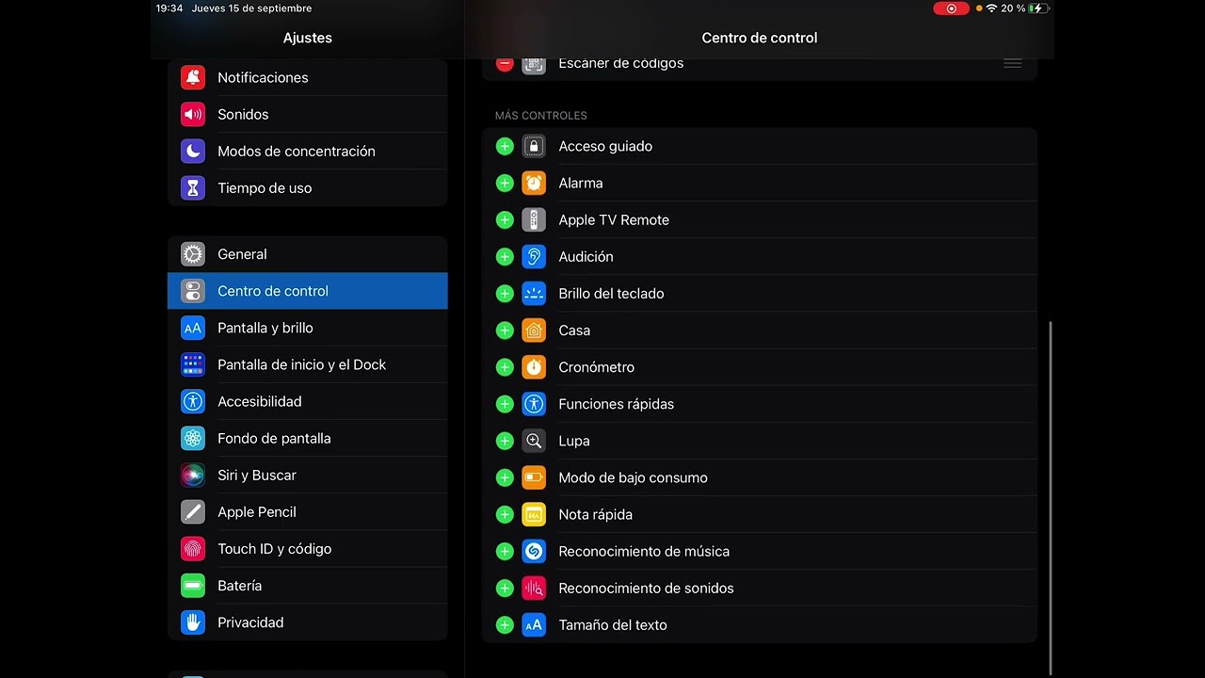Click the right panel scrollbar
The height and width of the screenshot is (678, 1205).
tap(1050, 499)
